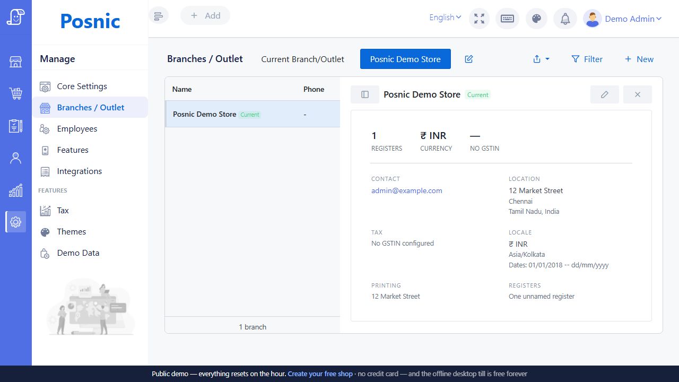Click the 'Asia/Kolkata' timezone text

click(527, 255)
